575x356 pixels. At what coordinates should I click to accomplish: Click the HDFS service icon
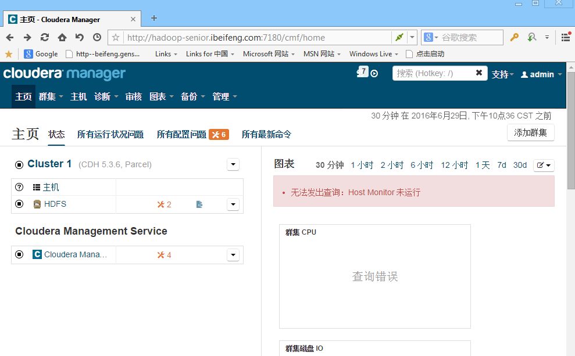pyautogui.click(x=37, y=204)
